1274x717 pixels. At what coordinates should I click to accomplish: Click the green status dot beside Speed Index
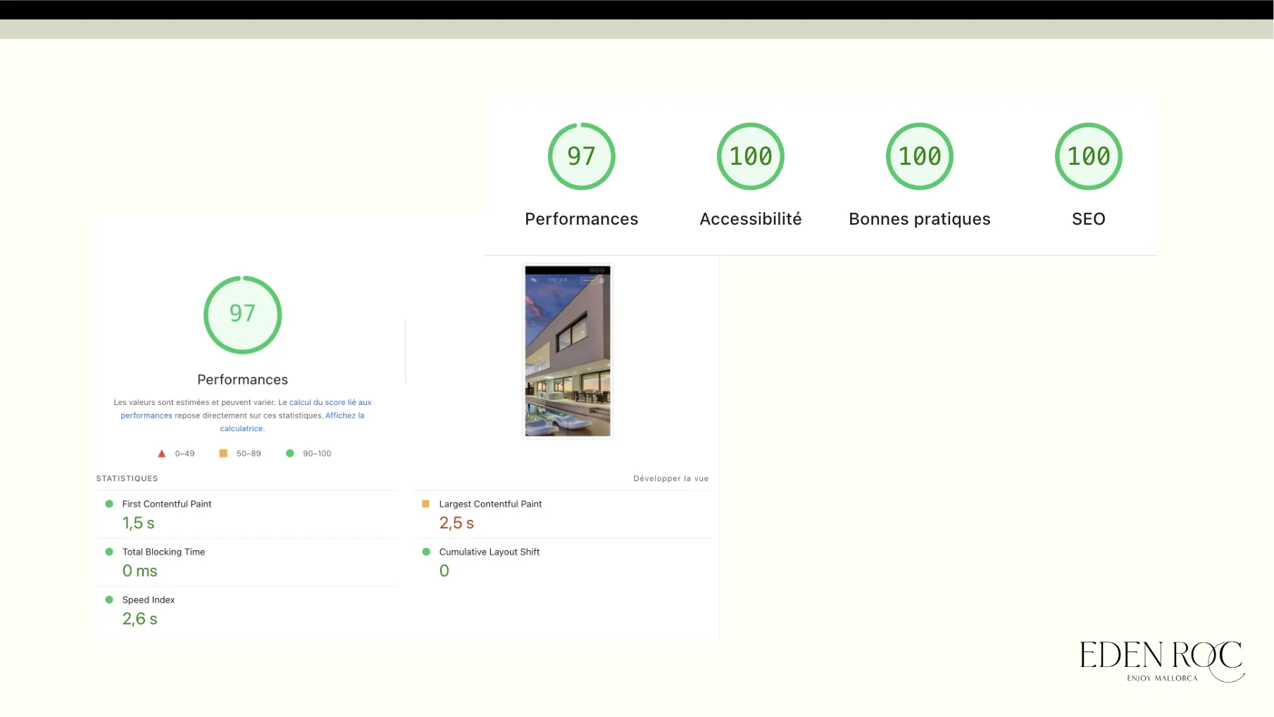click(109, 599)
